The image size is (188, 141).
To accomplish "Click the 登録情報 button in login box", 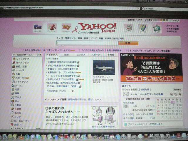I will click(x=178, y=90).
